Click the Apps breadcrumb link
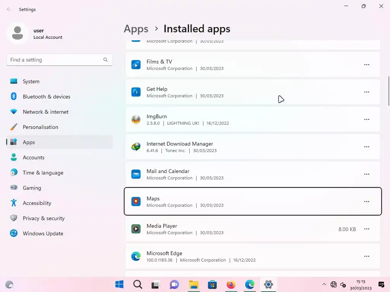 (x=136, y=29)
